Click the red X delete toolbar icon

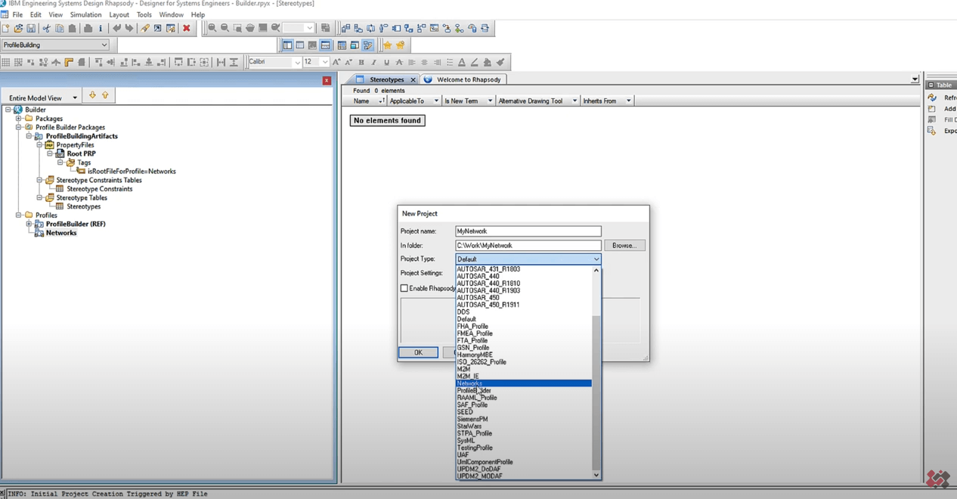pos(187,28)
